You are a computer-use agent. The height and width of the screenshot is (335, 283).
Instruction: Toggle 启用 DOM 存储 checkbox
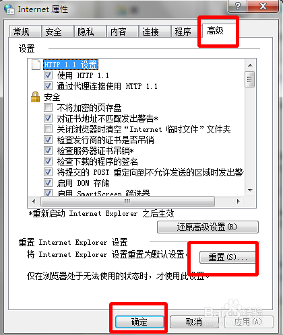coord(48,183)
